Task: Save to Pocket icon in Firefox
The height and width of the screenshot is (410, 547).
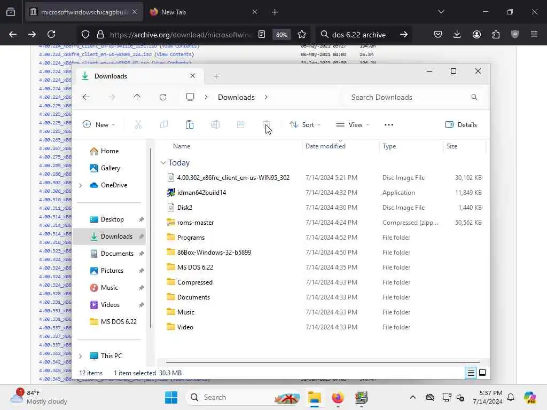Action: [438, 34]
